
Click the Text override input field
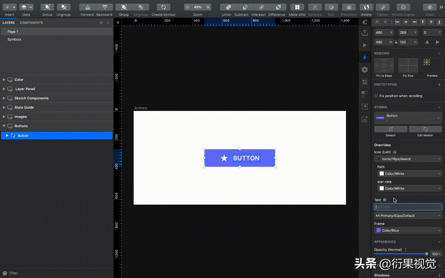click(408, 207)
